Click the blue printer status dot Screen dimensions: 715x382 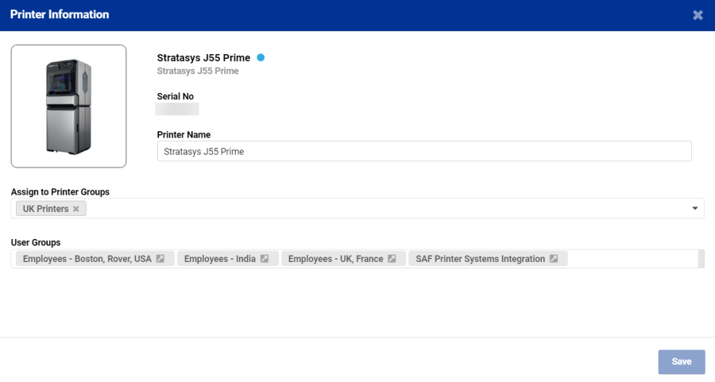pos(261,58)
